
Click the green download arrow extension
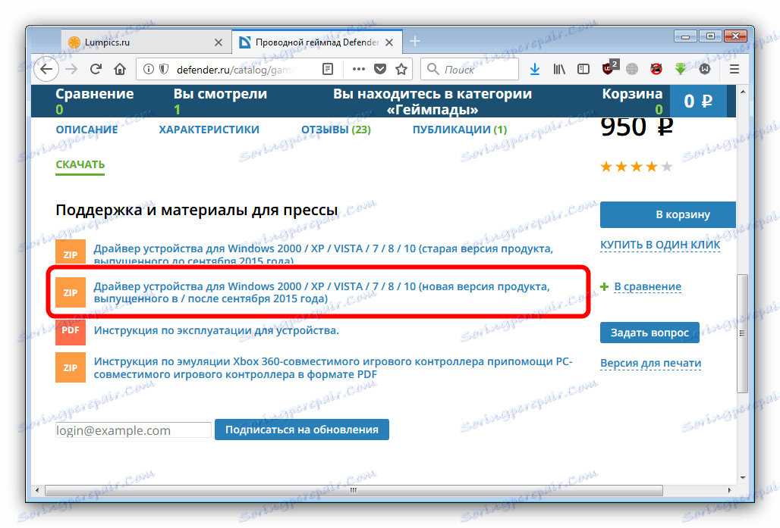[680, 69]
